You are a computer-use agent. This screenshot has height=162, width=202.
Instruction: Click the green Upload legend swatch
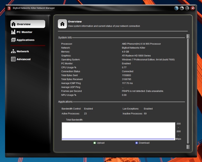(95, 143)
